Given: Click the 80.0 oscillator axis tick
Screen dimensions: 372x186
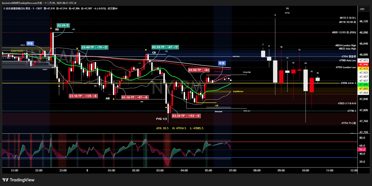Looking at the screenshot, I should pyautogui.click(x=362, y=137).
